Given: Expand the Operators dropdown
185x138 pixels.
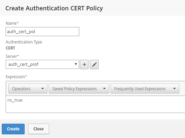Looking at the screenshot, I should click(x=28, y=89).
